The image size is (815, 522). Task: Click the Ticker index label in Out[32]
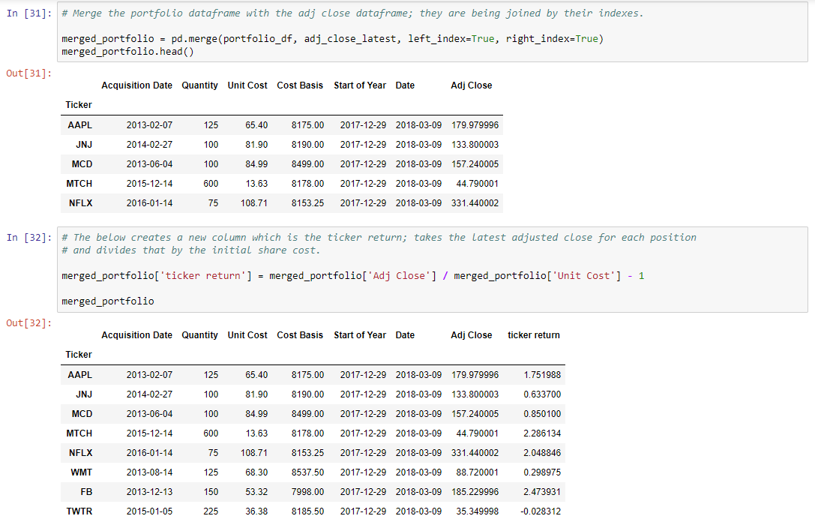pos(79,355)
